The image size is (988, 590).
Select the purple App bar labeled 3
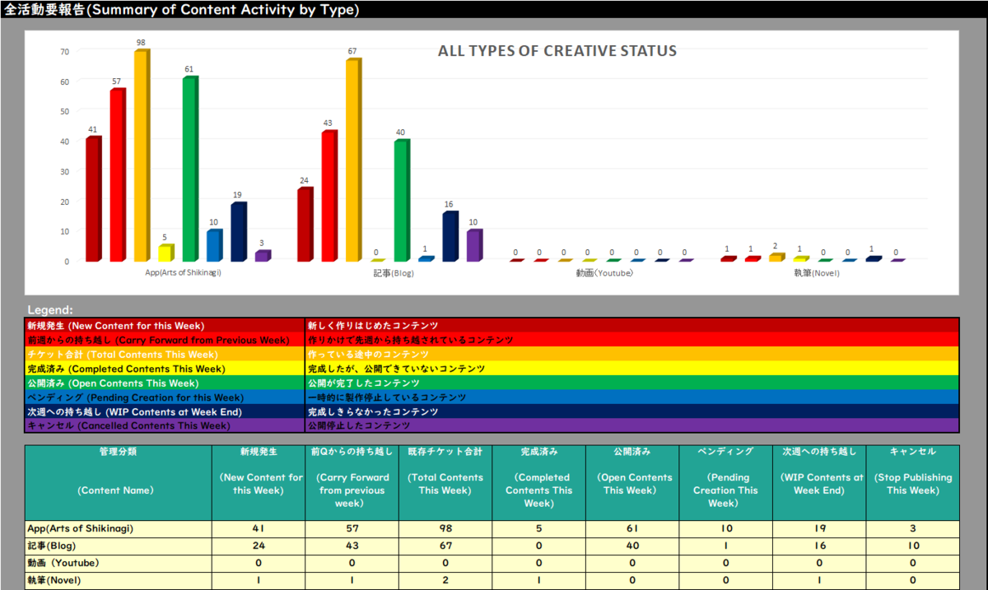click(263, 256)
